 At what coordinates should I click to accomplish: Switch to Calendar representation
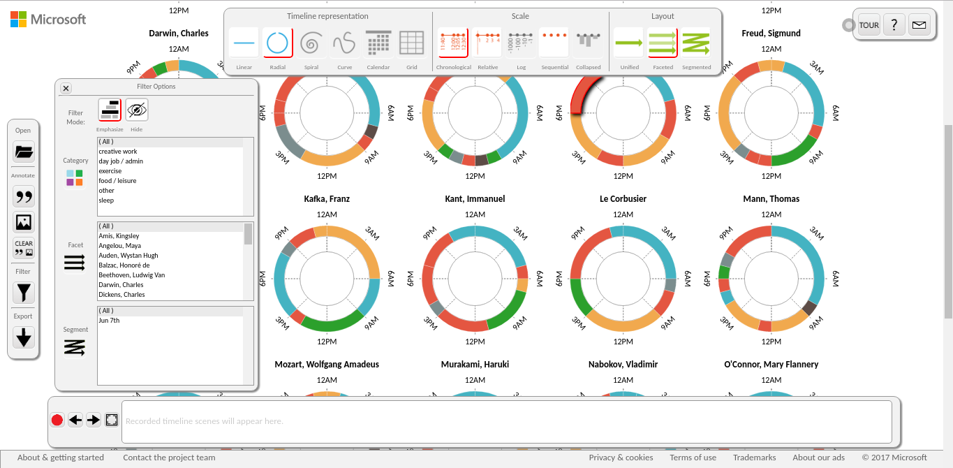378,43
